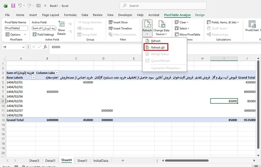Switch to Sheet3 tab
The image size is (261, 167).
tap(34, 161)
